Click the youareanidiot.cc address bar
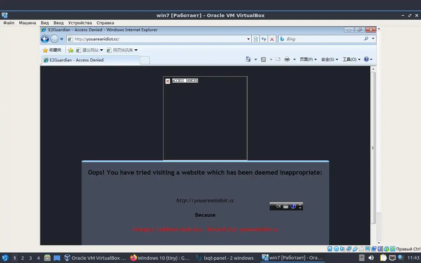421x263 pixels. click(x=160, y=39)
